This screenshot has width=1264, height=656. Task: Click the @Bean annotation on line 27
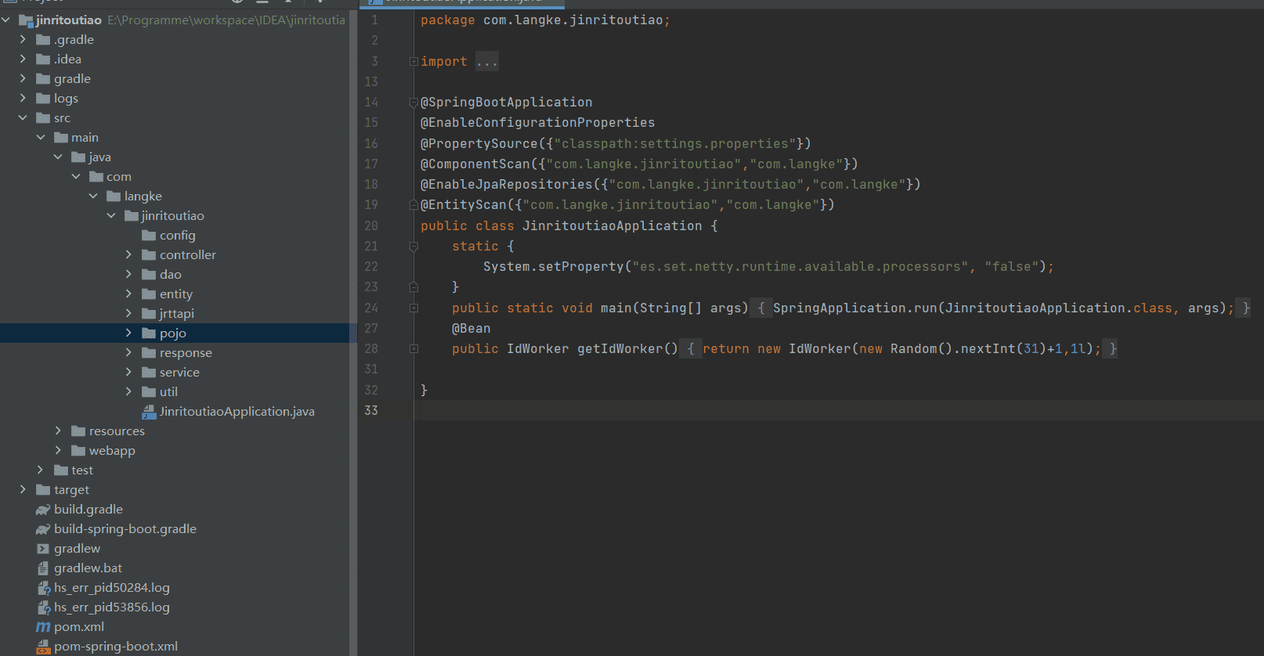[471, 329]
